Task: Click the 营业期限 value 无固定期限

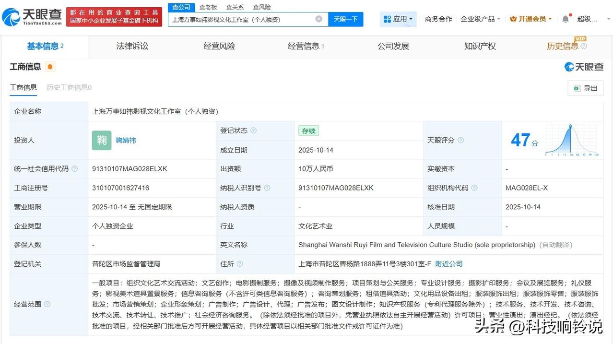Action: coord(156,207)
